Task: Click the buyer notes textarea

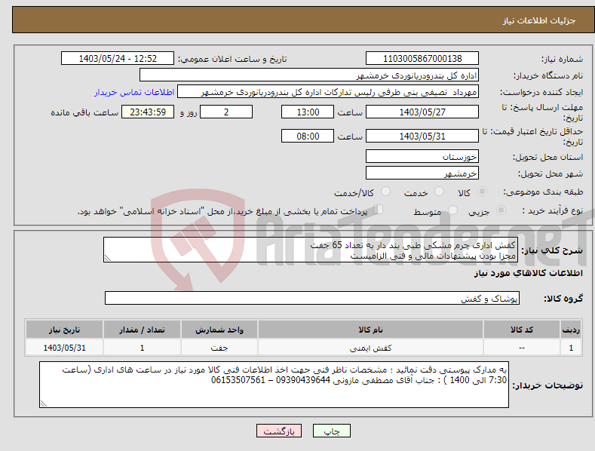Action: (274, 385)
